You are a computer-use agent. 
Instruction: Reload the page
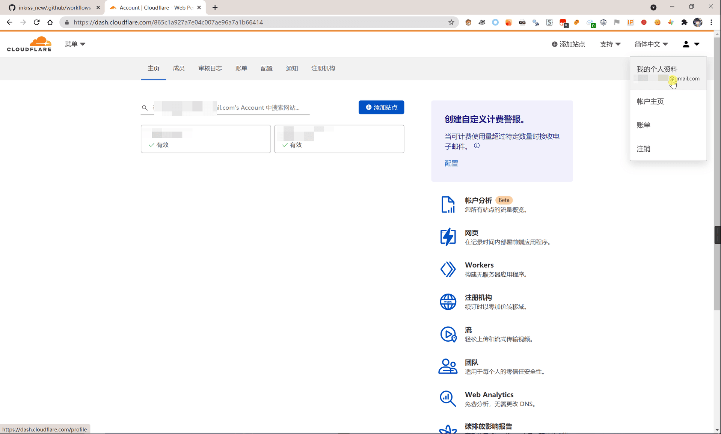(36, 22)
